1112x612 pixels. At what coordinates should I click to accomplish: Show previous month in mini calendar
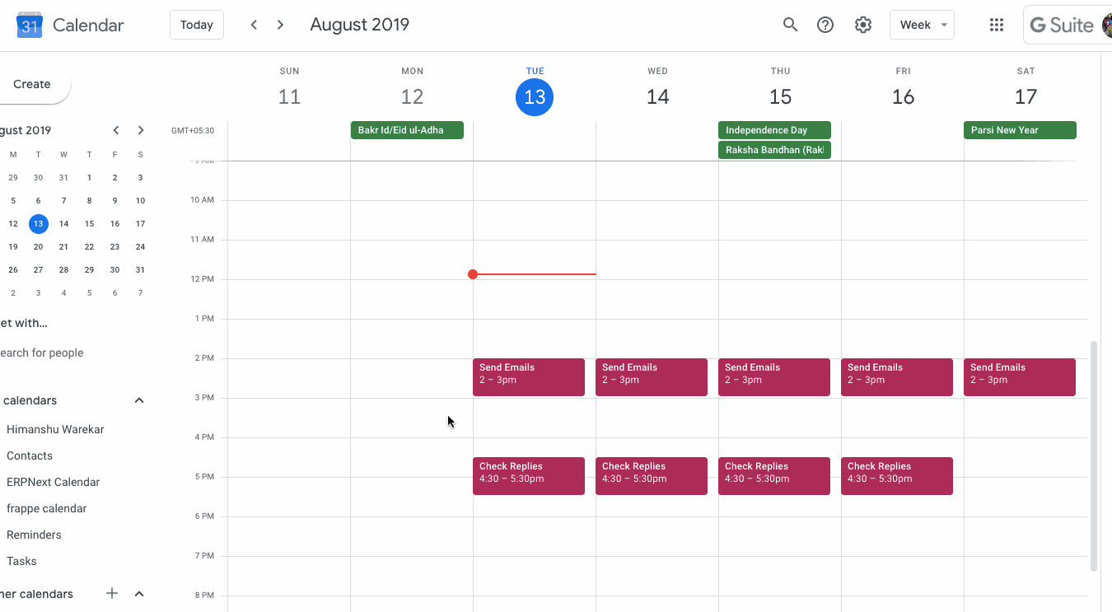pyautogui.click(x=116, y=130)
